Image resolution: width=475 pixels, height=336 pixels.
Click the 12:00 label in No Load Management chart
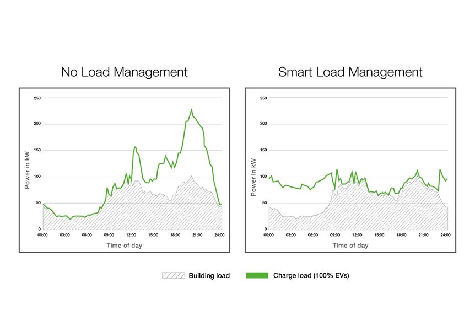(131, 235)
